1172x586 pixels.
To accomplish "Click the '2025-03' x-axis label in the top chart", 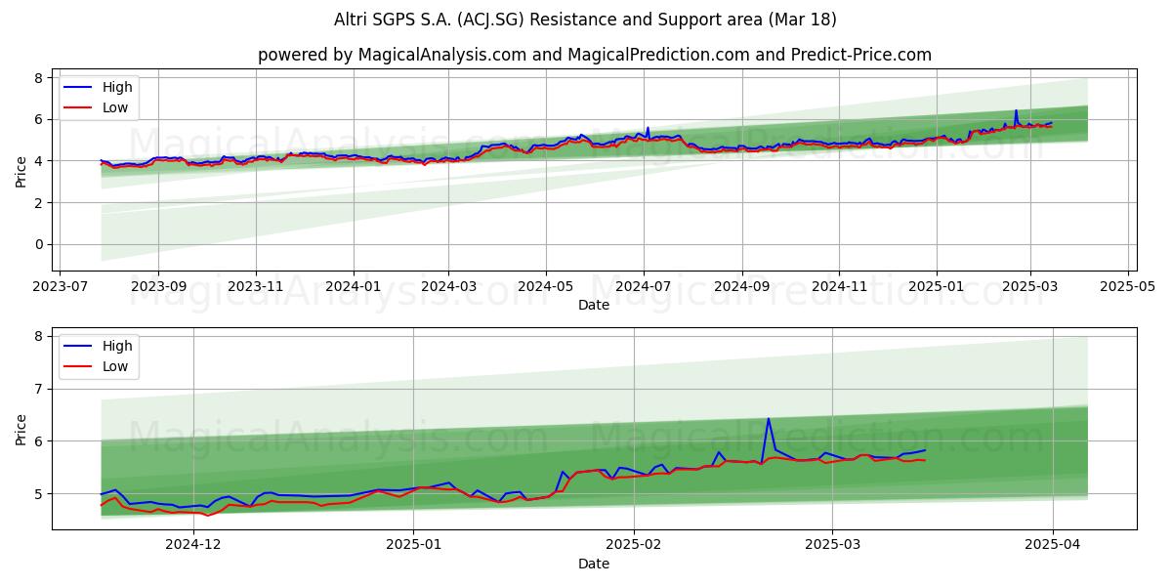I will [x=1031, y=287].
